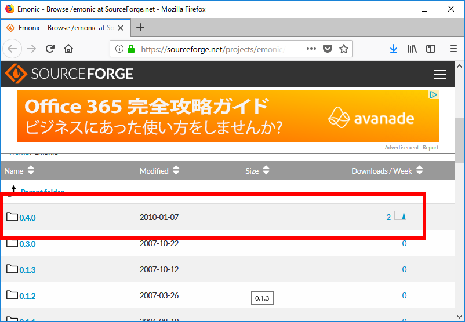Open the Firefox hamburger menu
This screenshot has width=465, height=322.
[453, 49]
